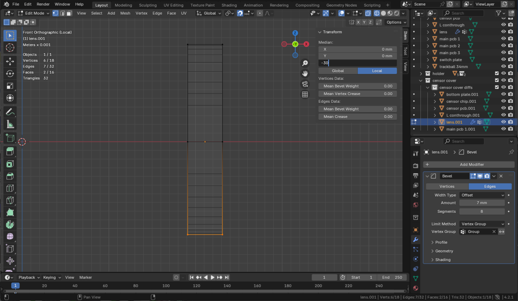Jump to the timeline end frame
Image resolution: width=518 pixels, height=301 pixels.
click(x=227, y=277)
